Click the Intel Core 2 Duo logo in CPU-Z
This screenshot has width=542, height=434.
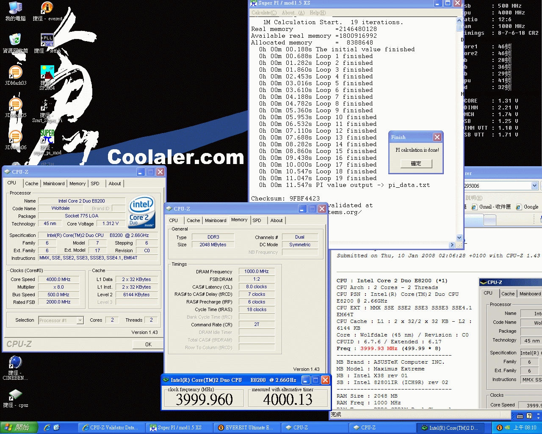[x=141, y=211]
